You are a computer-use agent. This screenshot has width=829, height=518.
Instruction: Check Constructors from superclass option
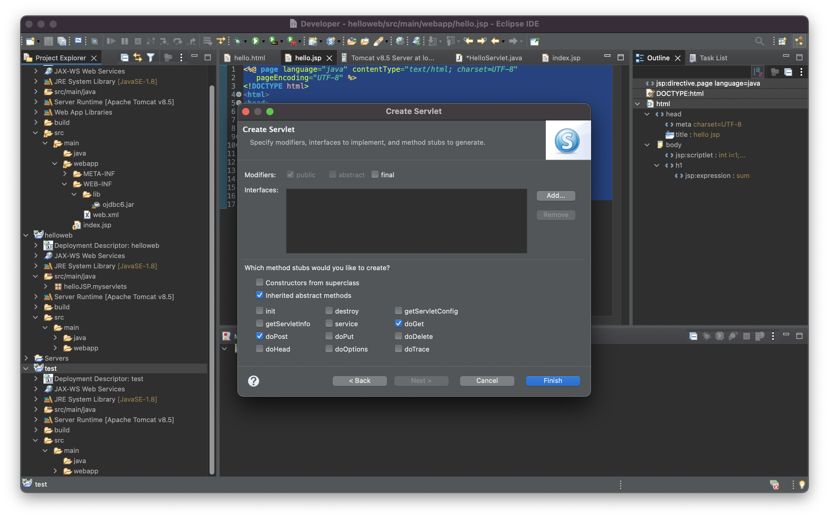pyautogui.click(x=260, y=283)
